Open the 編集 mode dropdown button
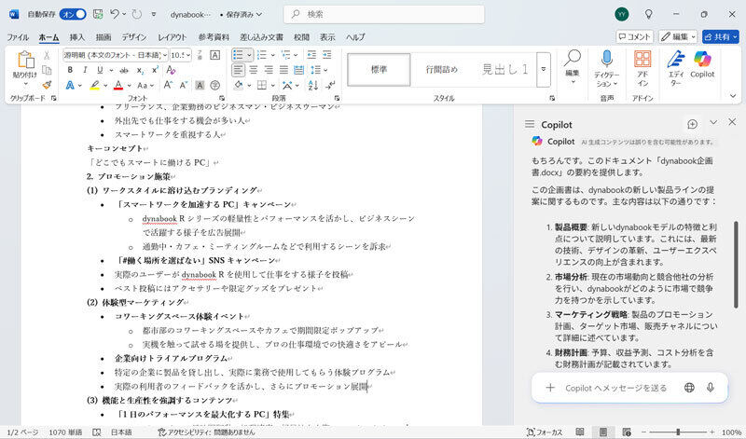Viewport: 746px width, 439px height. pos(678,36)
